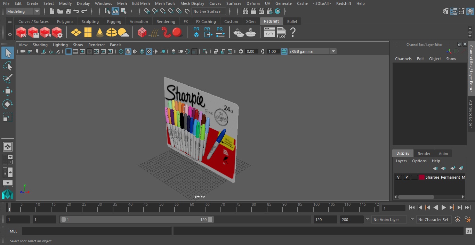Open the Mesh Tools menu

pos(165,3)
